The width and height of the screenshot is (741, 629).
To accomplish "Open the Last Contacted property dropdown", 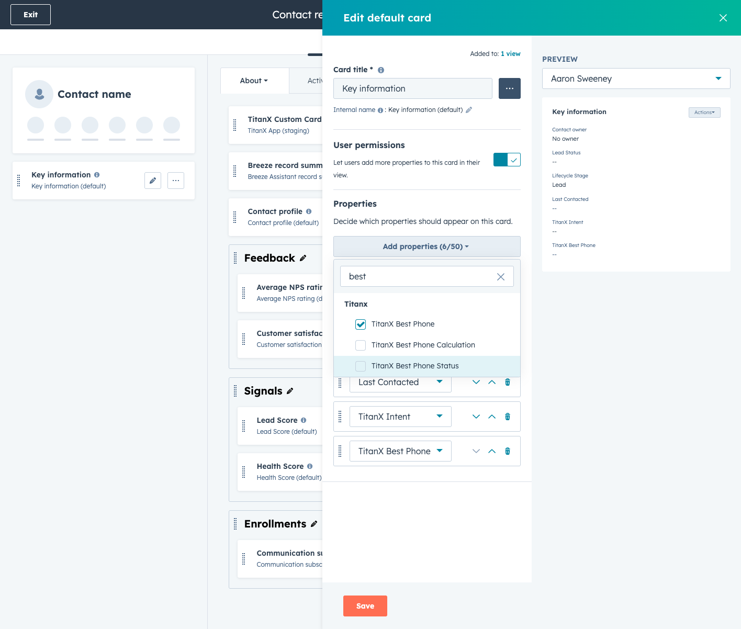I will [x=400, y=383].
